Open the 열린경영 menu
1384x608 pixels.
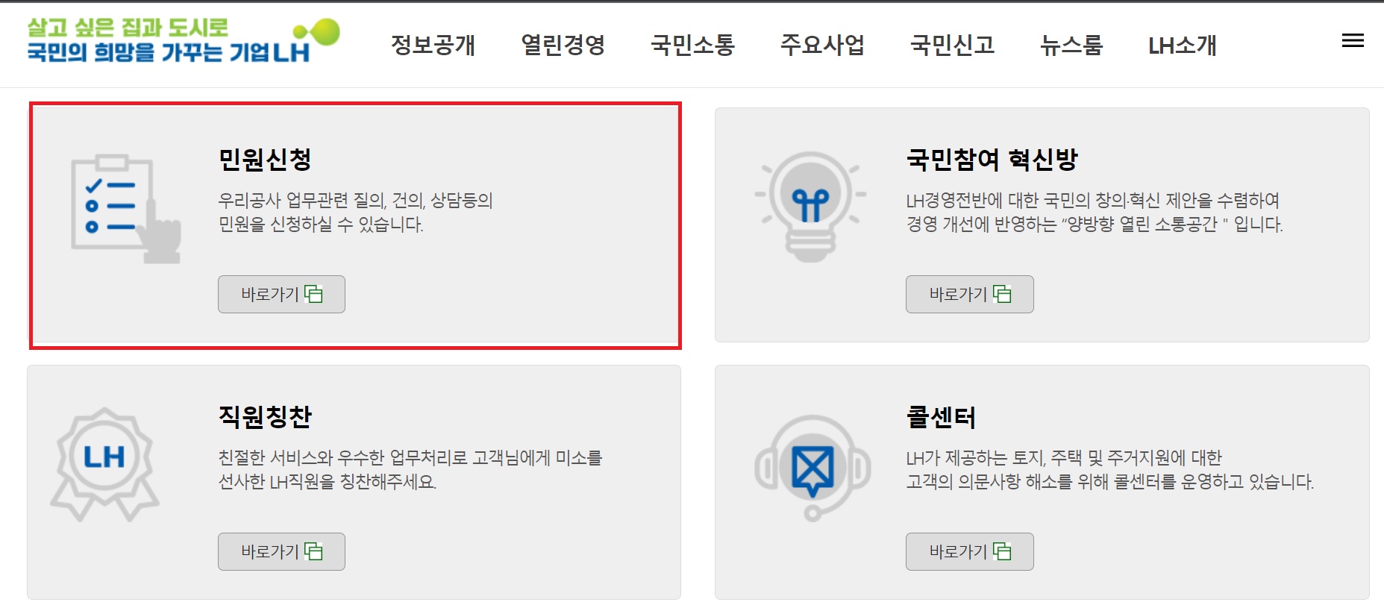coord(563,45)
